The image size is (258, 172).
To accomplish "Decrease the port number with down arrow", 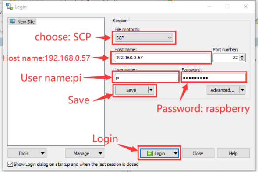I will (x=242, y=59).
